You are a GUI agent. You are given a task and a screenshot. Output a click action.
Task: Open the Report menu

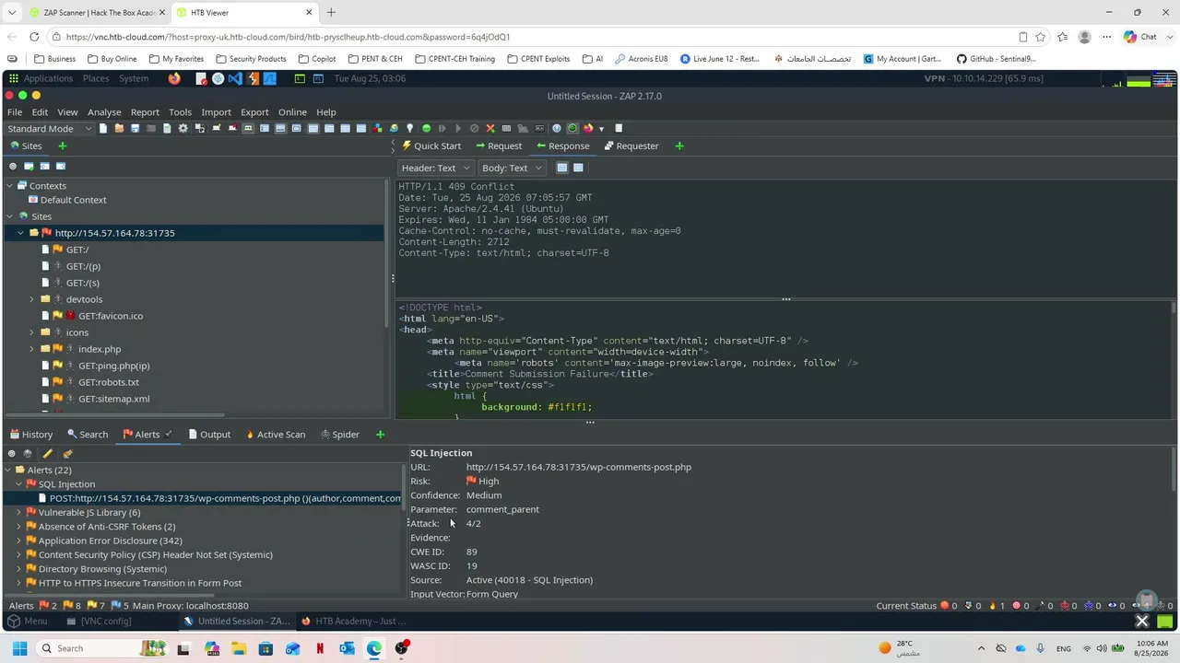pos(145,112)
